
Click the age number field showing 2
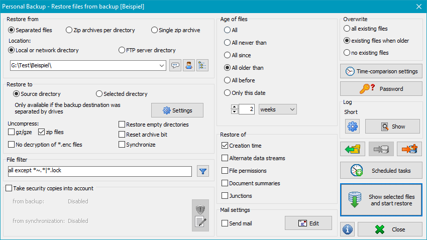point(247,109)
